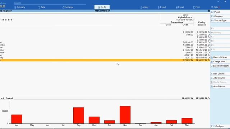Click the Oct bar in the chart
This screenshot has height=129, width=230.
point(110,122)
